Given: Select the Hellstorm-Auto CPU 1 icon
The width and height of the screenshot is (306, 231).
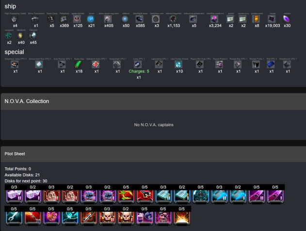Looking at the screenshot, I should coord(96,65).
